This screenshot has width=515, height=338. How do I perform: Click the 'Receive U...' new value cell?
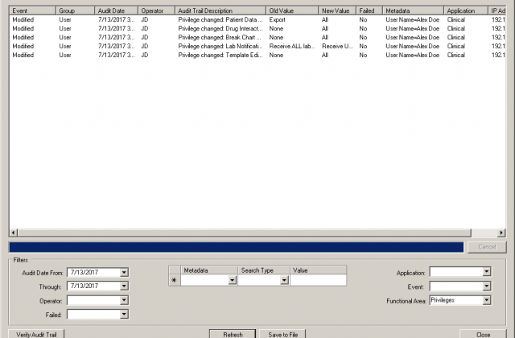click(337, 47)
